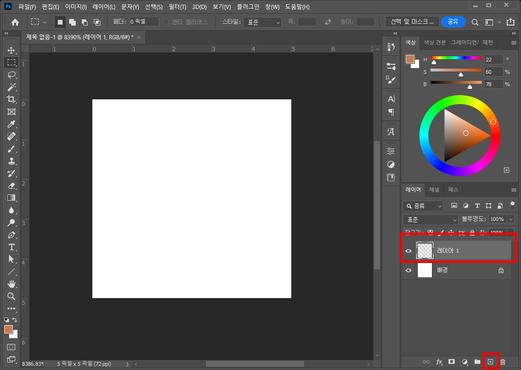Viewport: 521px width, 370px height.
Task: Click the search magnifier in options bar
Action: pyautogui.click(x=475, y=22)
